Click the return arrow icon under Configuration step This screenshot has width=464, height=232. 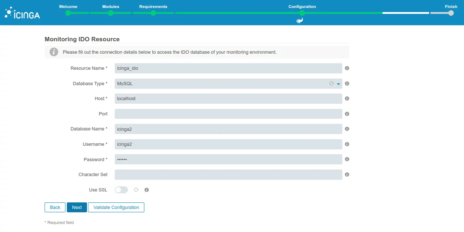coord(300,21)
